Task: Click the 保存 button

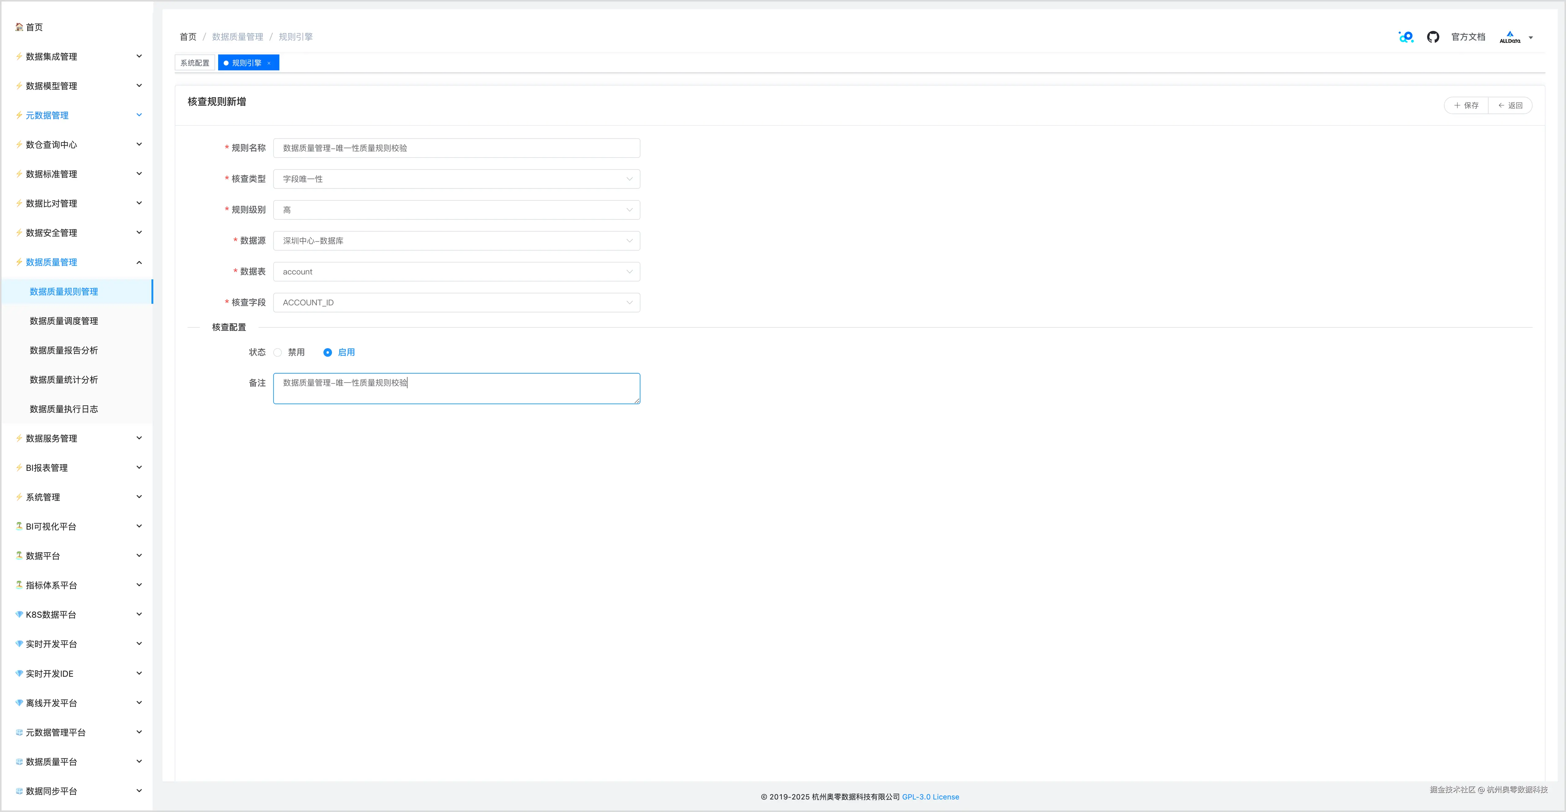Action: [1466, 105]
